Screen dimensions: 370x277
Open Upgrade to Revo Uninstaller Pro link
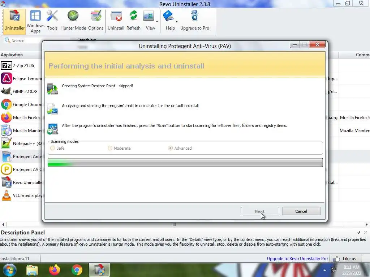[x=297, y=259]
